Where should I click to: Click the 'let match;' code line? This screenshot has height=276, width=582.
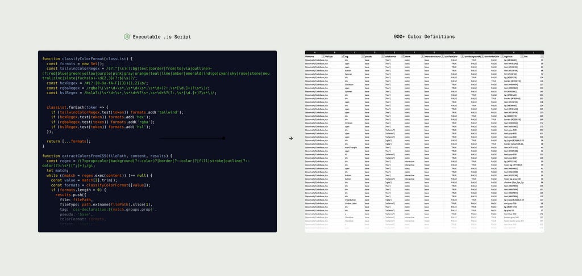click(x=57, y=171)
